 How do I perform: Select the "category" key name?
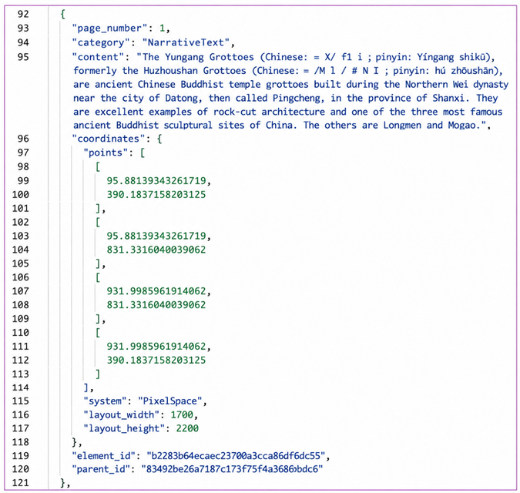(101, 43)
